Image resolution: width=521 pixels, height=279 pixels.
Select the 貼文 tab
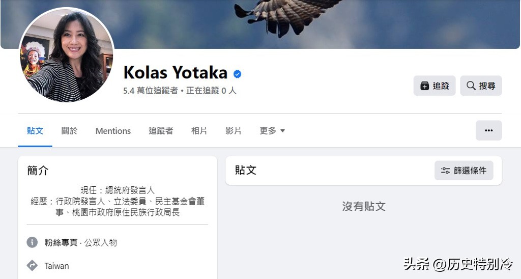(x=35, y=131)
